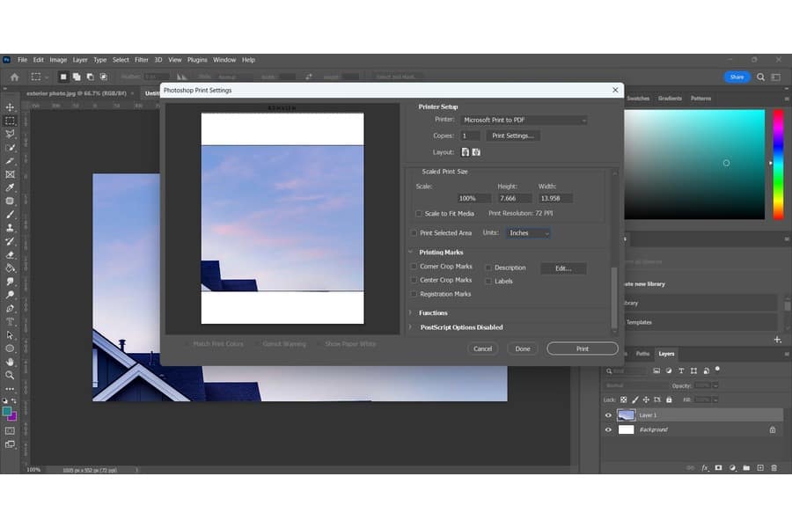Hide Layer 1 using its eye icon
The height and width of the screenshot is (528, 792).
tap(608, 415)
